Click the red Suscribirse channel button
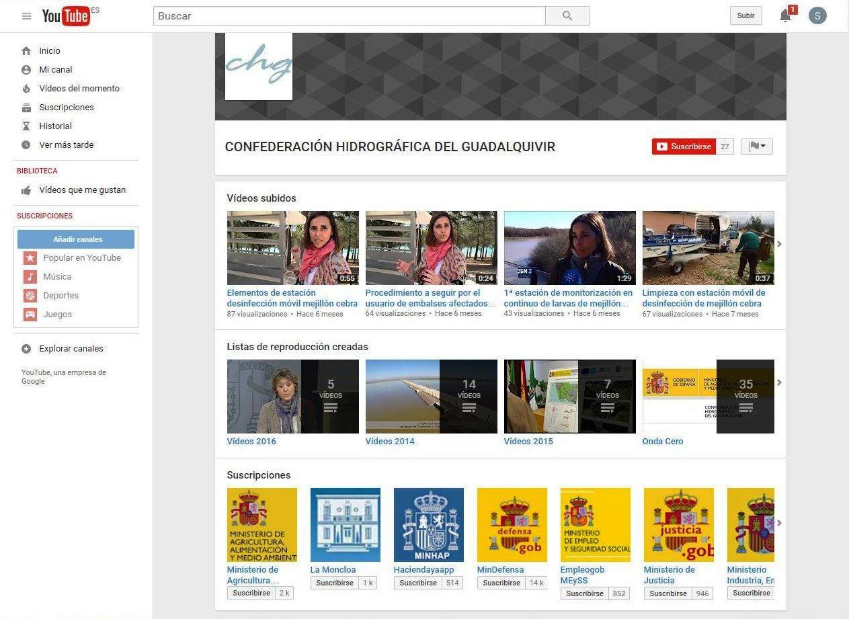Viewport: 849px width, 619px height. (684, 147)
